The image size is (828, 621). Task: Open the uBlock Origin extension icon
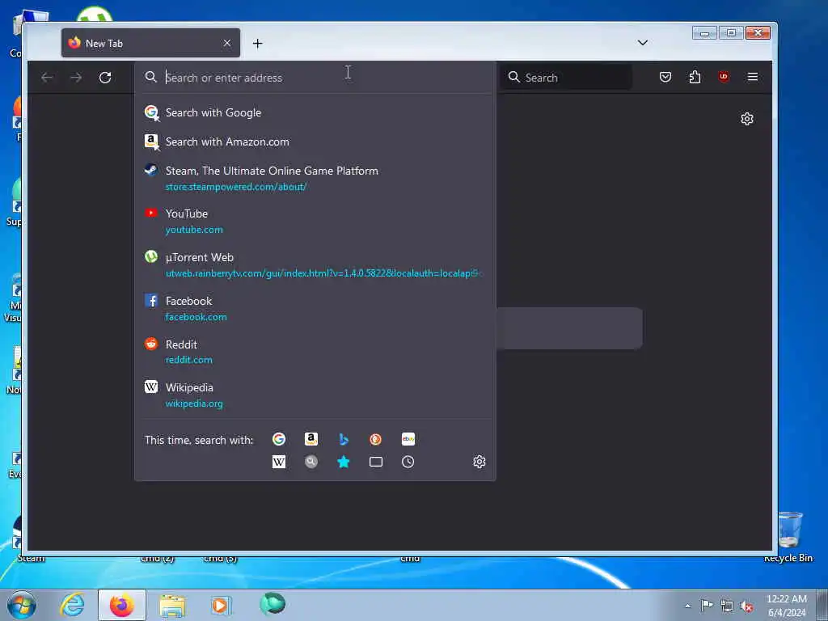point(724,77)
